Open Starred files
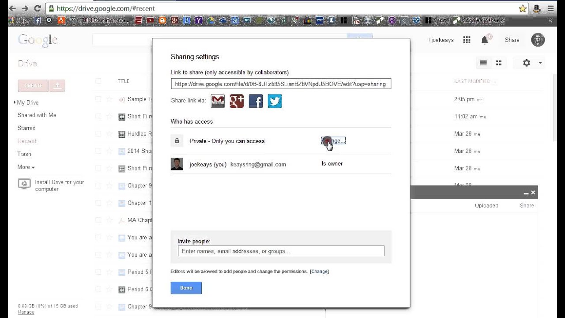Viewport: 565px width, 318px height. click(x=26, y=128)
